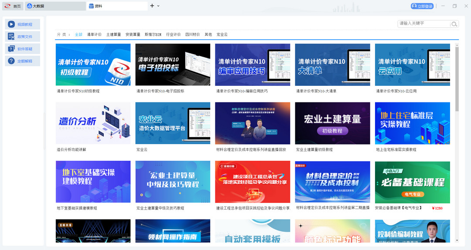The image size is (471, 250).
Task: Click the caption 宏业云 under its thumbnail
Action: click(142, 149)
